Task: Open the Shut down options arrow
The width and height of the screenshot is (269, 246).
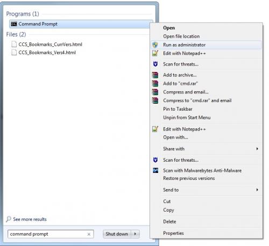Action: (136, 234)
